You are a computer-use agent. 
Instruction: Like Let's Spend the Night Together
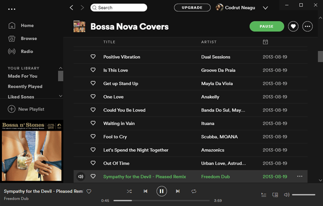93,150
